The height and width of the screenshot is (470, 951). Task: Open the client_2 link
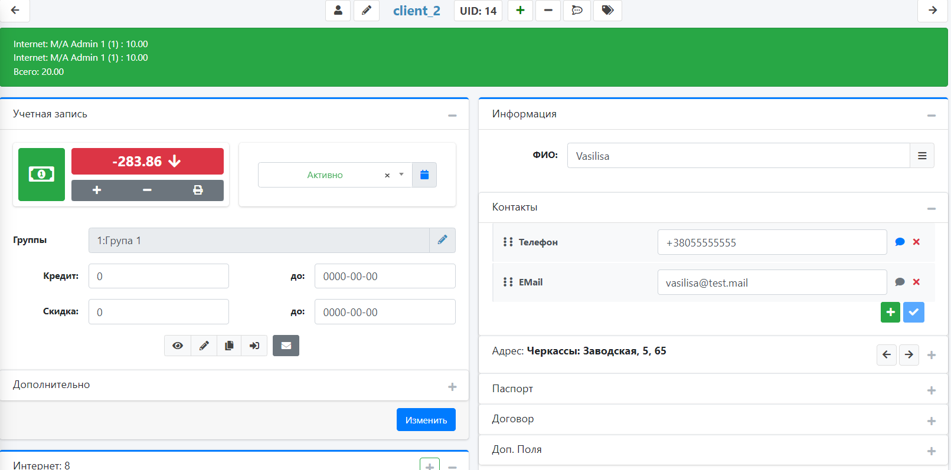coord(417,11)
